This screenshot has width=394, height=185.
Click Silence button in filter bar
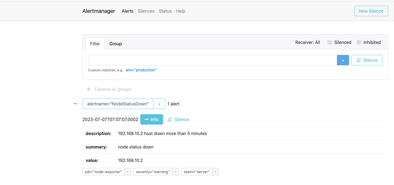click(x=366, y=60)
